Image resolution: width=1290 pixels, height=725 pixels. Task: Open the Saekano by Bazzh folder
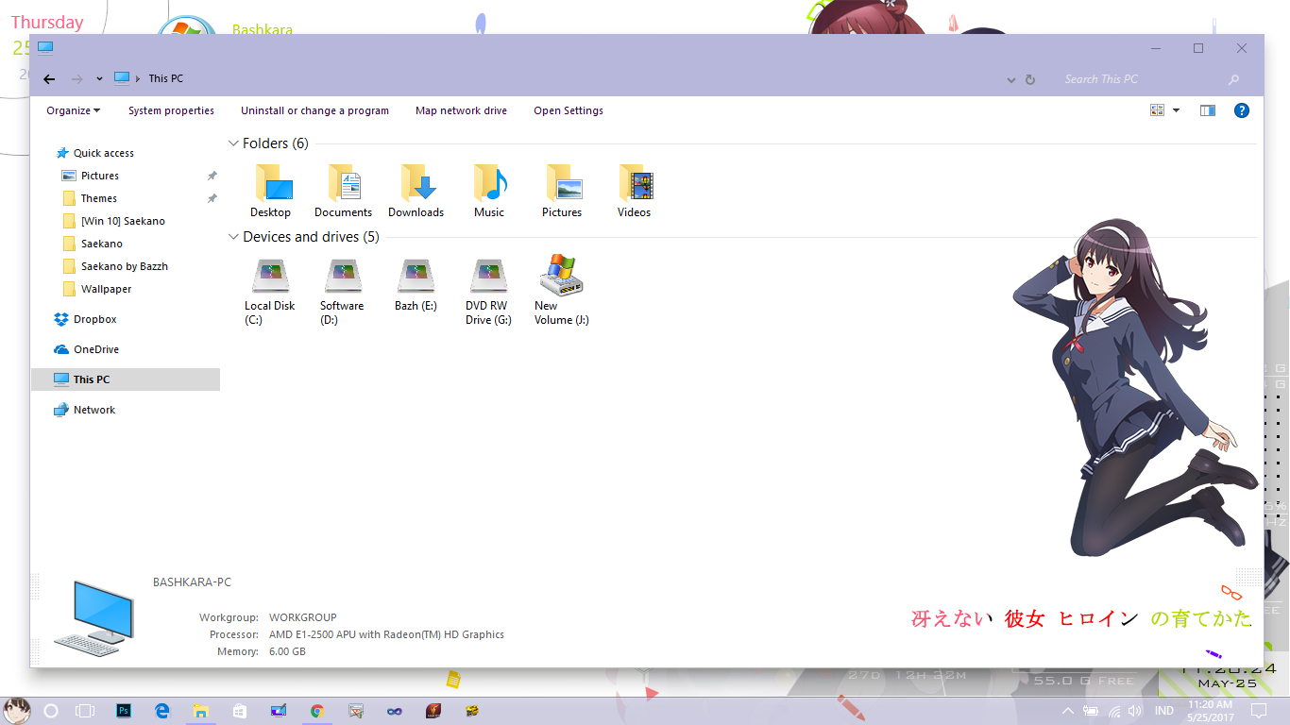pyautogui.click(x=126, y=266)
